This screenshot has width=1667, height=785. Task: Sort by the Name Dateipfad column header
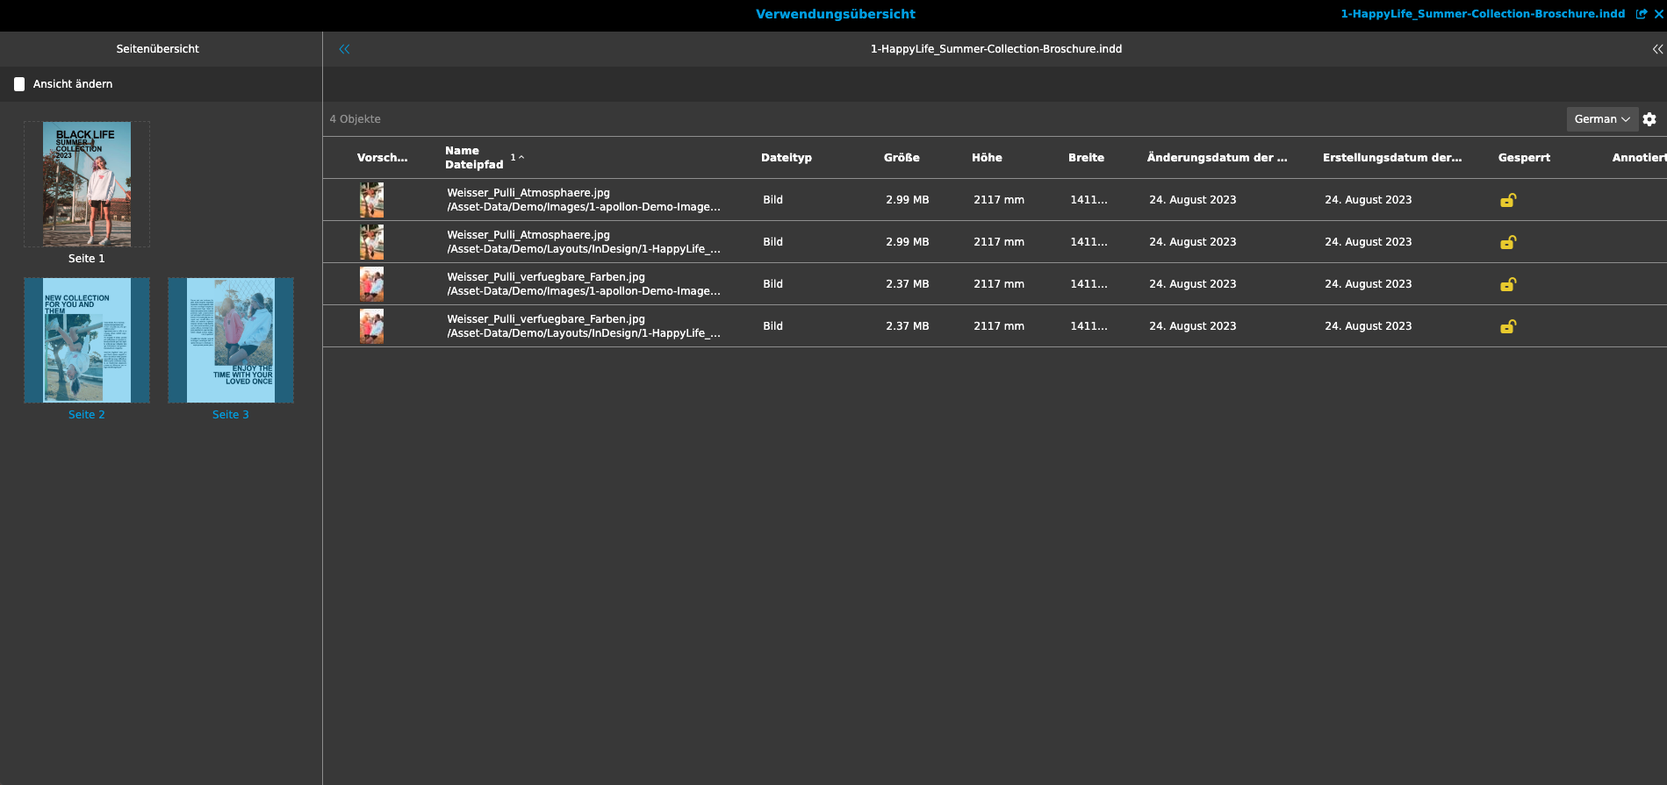click(474, 158)
